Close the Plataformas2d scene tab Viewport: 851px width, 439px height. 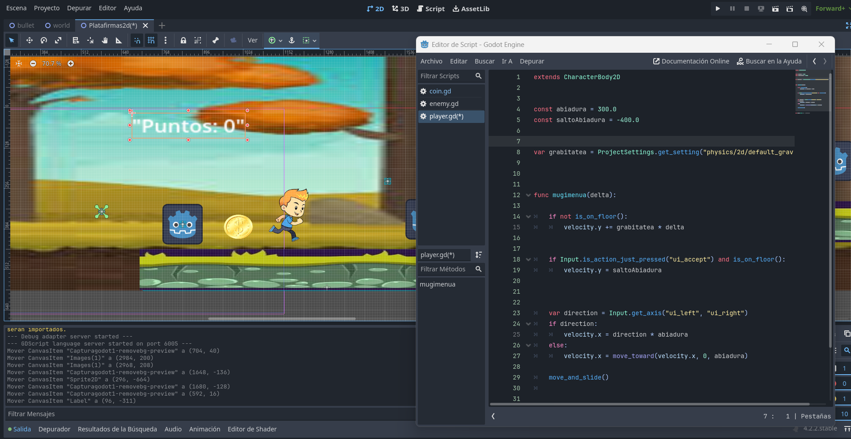[145, 25]
